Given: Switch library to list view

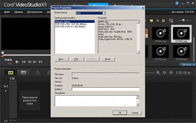Looking at the screenshot, I should click(x=158, y=21).
